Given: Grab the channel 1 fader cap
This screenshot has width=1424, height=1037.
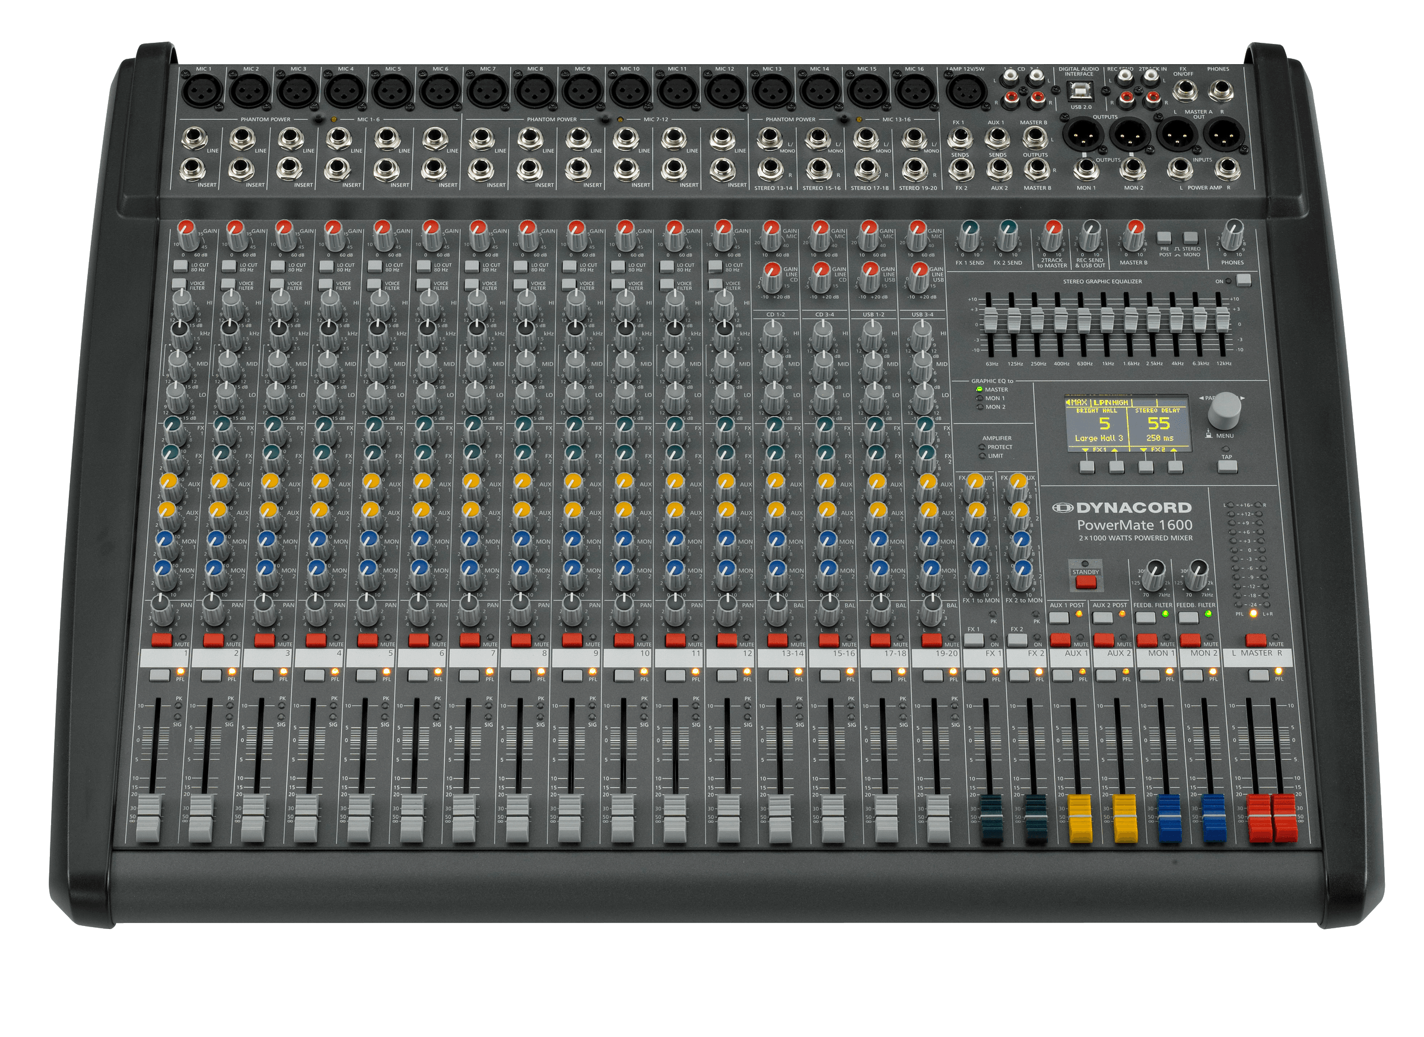Looking at the screenshot, I should (x=149, y=819).
